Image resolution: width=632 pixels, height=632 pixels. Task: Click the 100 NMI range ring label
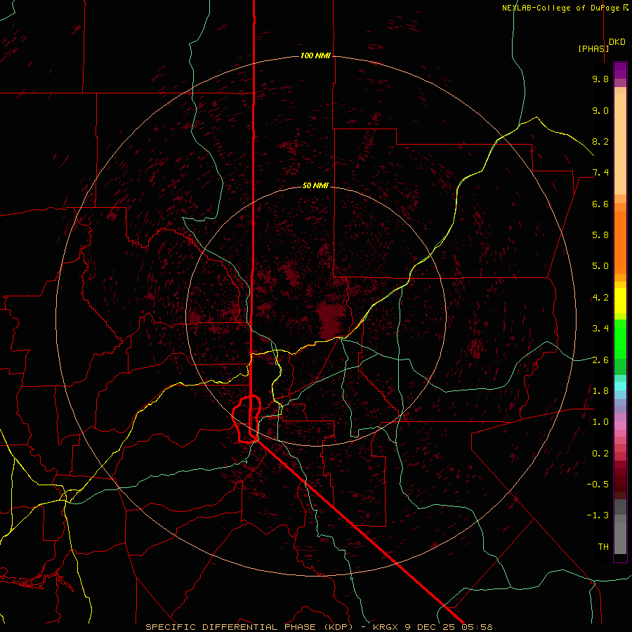[315, 55]
